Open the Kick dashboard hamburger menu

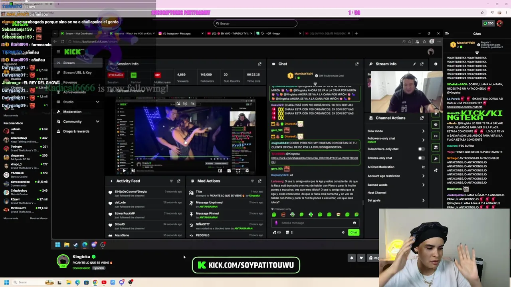(58, 52)
